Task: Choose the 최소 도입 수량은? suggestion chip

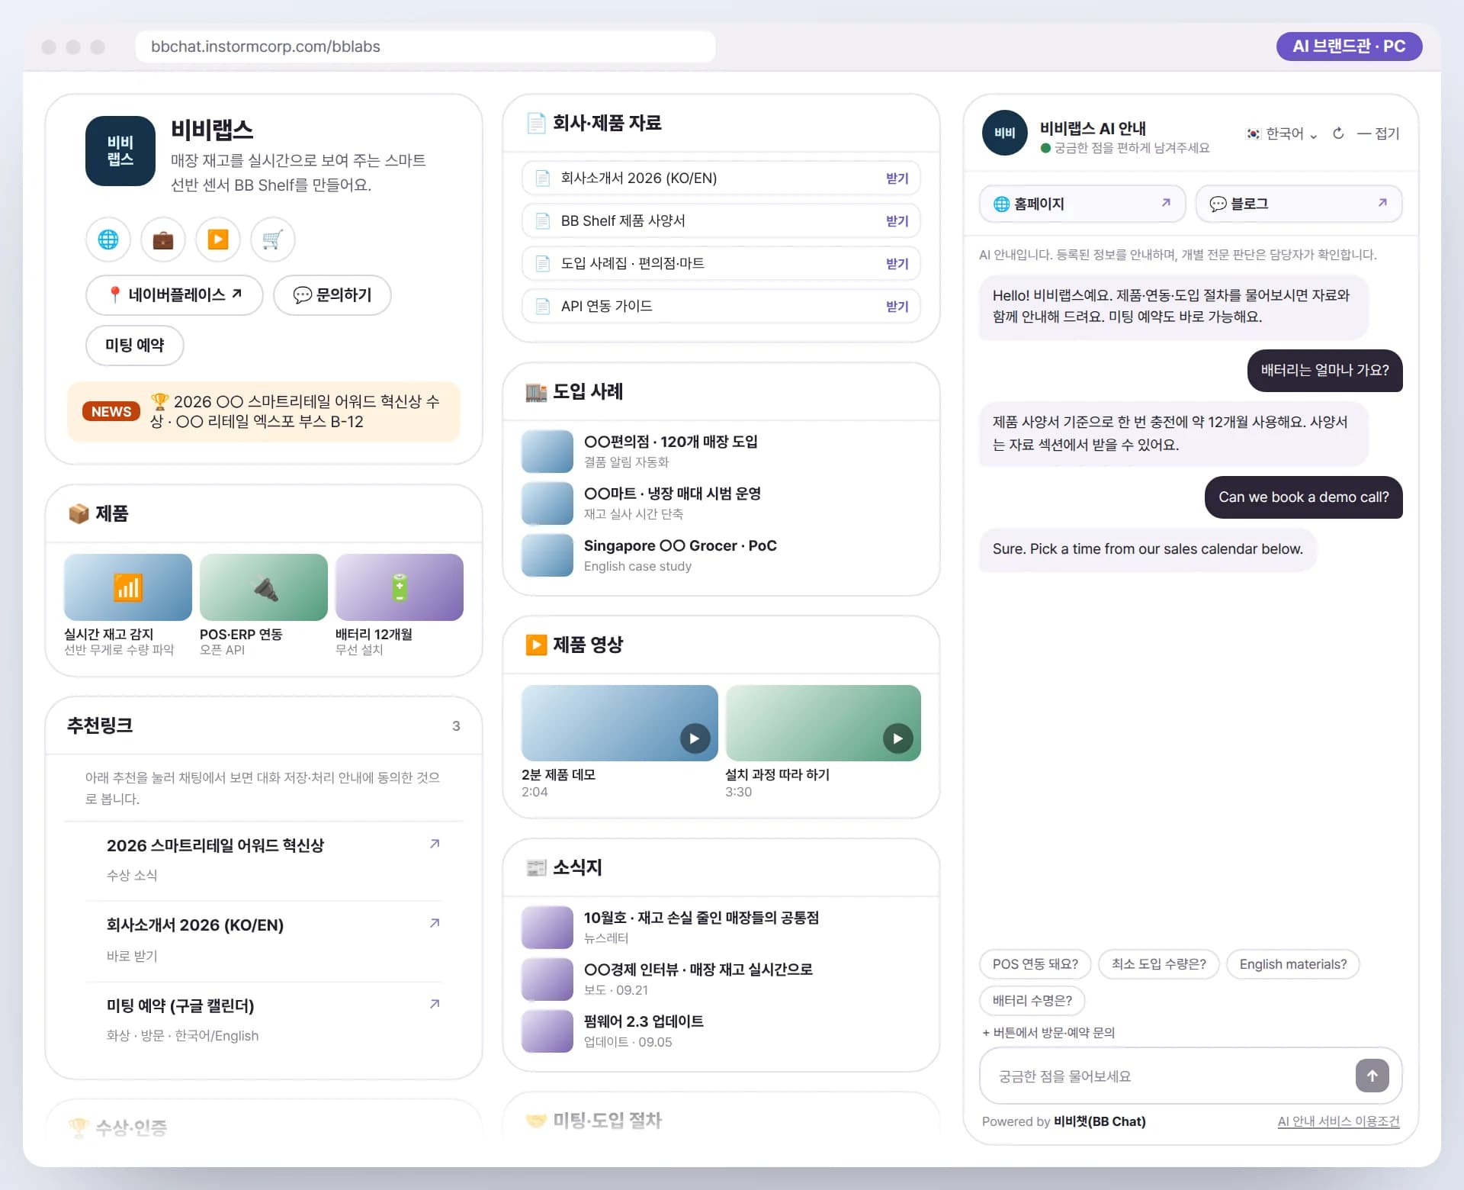Action: coord(1159,964)
